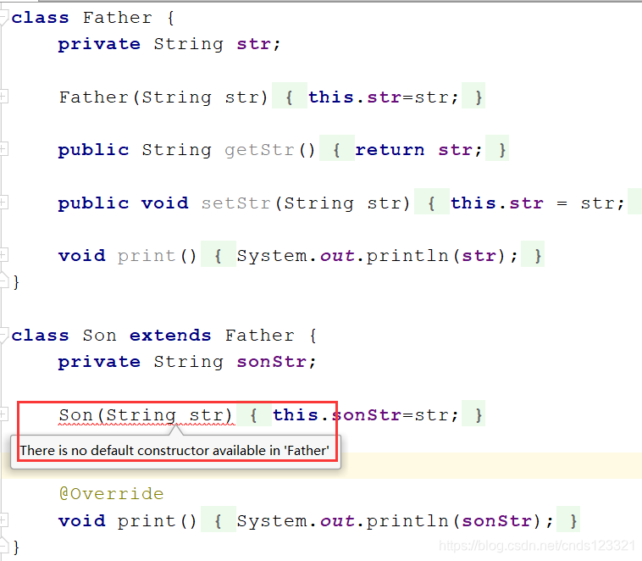Click 'return str;' statement

(418, 150)
